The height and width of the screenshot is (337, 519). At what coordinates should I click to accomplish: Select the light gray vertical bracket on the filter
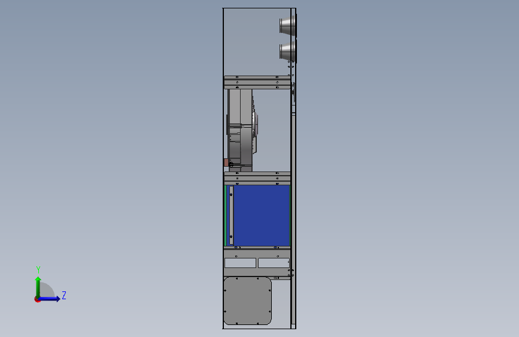pos(232,215)
